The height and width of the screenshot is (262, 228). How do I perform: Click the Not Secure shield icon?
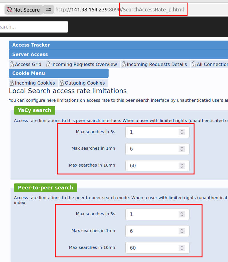[9, 10]
